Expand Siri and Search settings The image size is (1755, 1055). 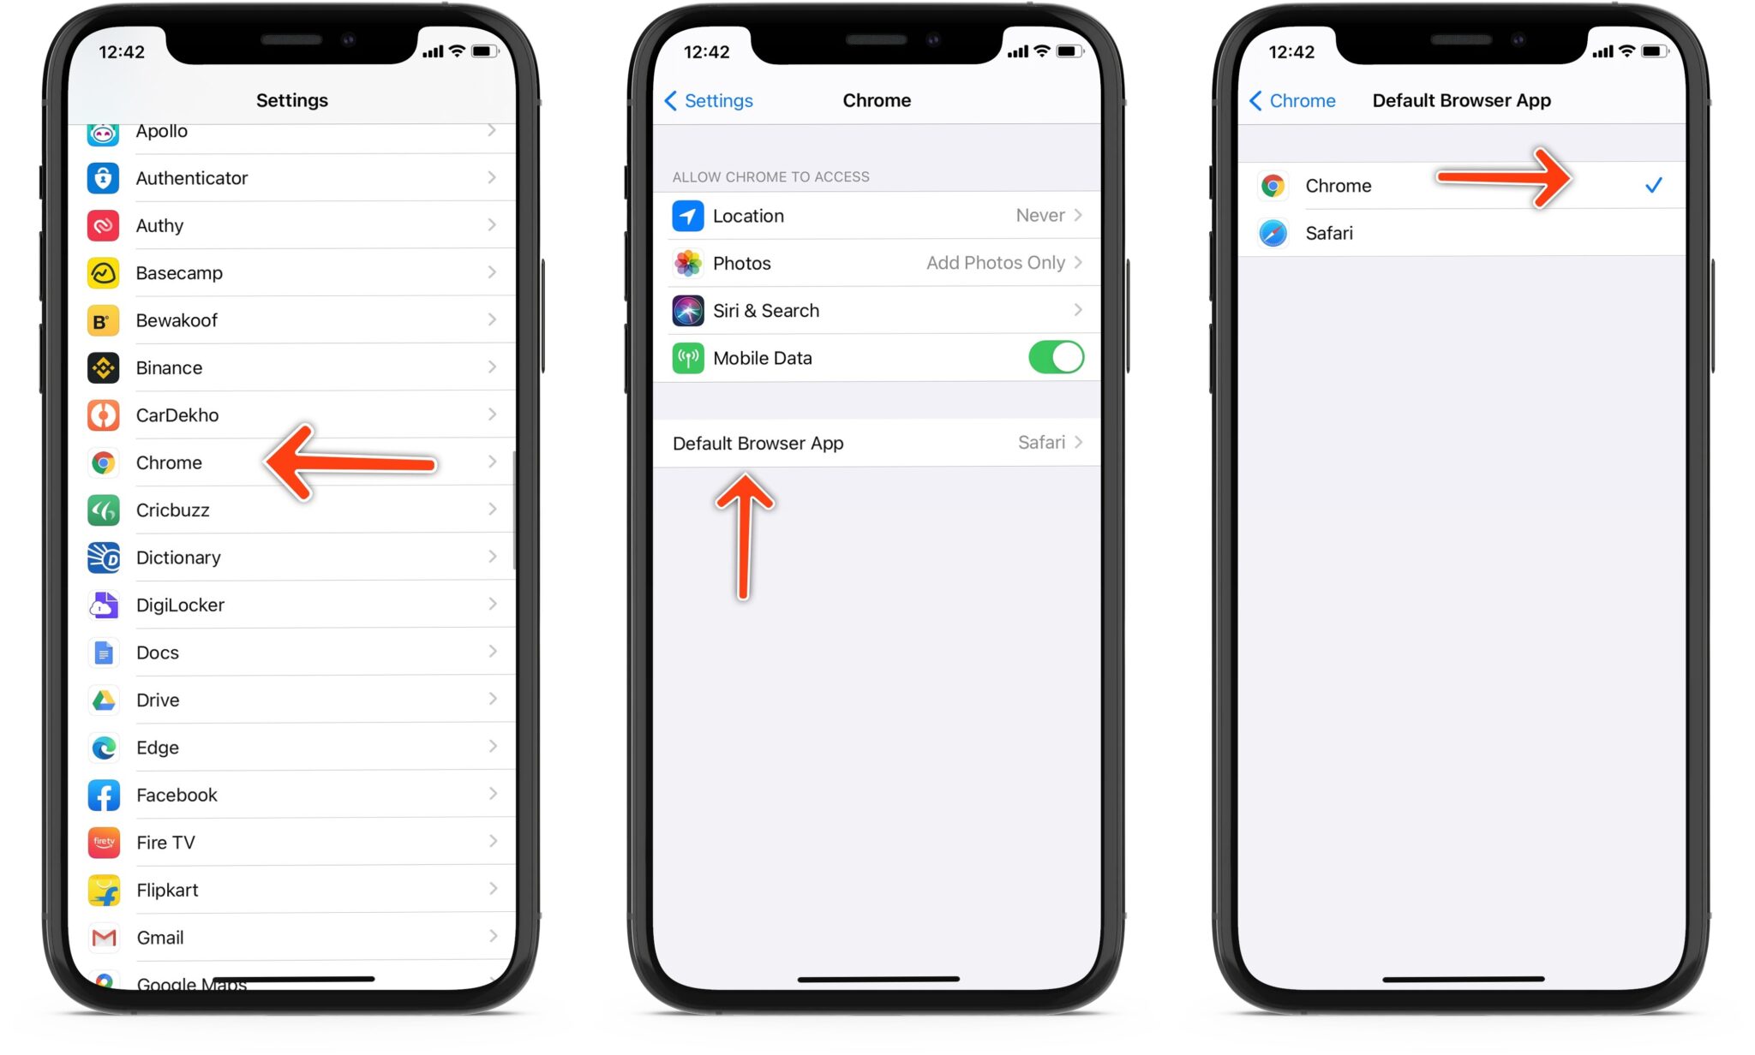click(x=874, y=309)
